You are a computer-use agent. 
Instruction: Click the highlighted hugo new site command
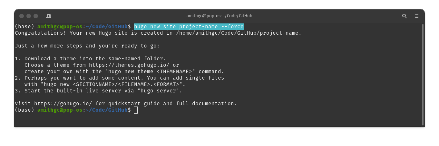coord(189,27)
